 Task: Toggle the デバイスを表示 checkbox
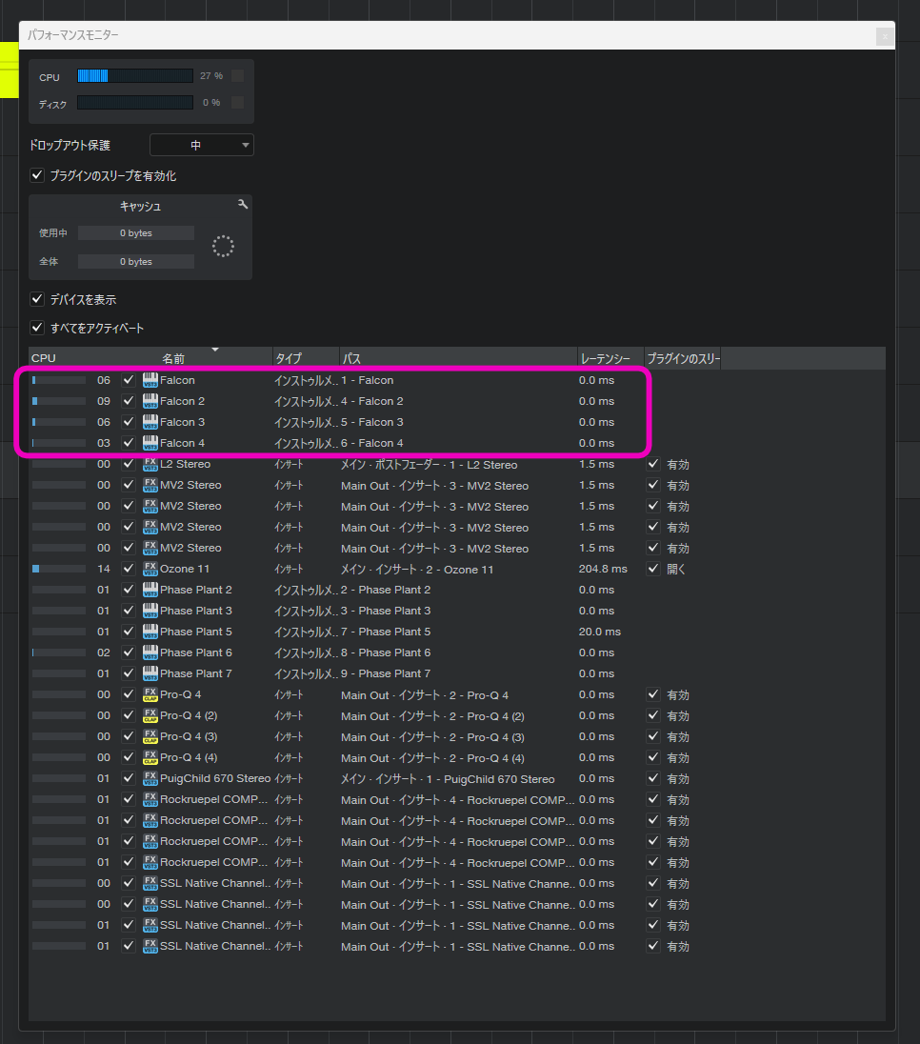point(37,299)
